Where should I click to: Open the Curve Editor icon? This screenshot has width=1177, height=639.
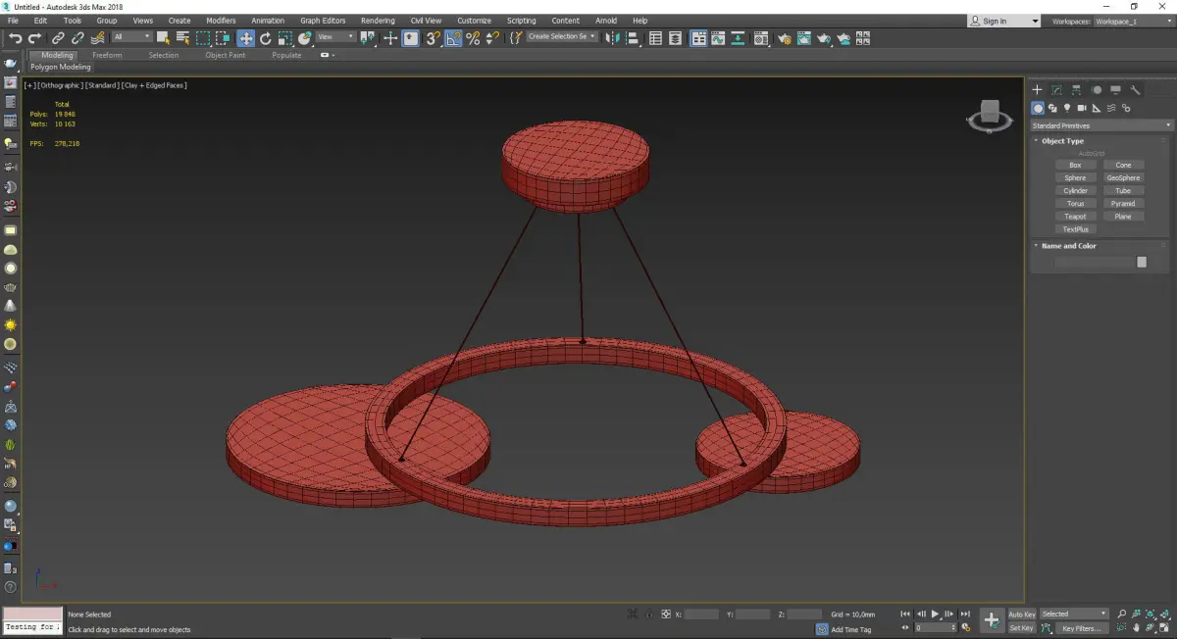tap(718, 38)
